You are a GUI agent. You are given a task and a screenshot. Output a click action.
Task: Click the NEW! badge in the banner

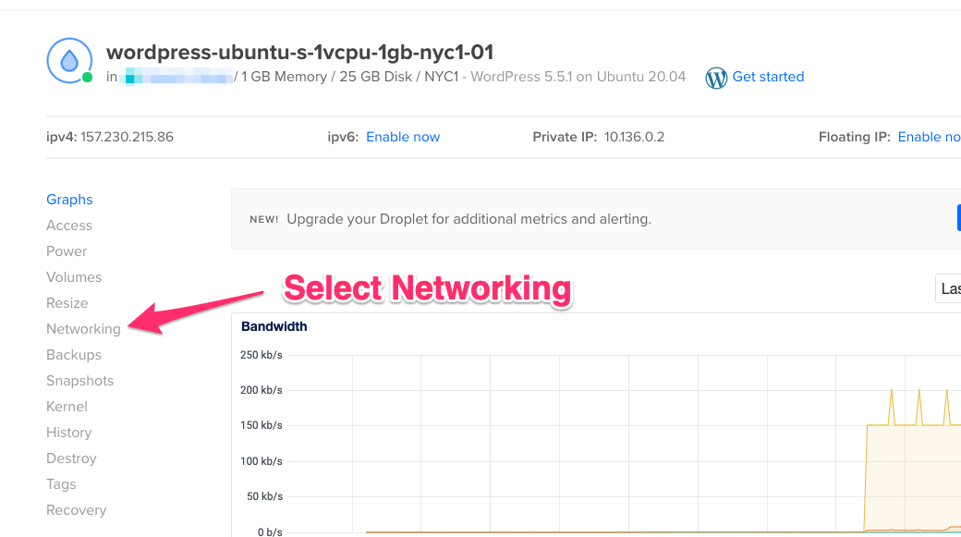coord(263,219)
